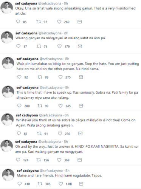The width and height of the screenshot is (141, 189).
Task: Retweet the 'pagka malisyoso' tweet
Action: [x=39, y=133]
